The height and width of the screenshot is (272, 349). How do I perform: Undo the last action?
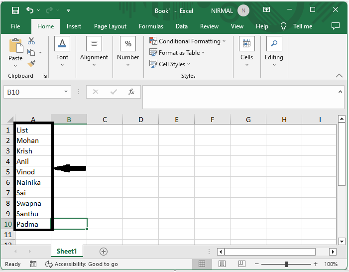click(x=30, y=10)
